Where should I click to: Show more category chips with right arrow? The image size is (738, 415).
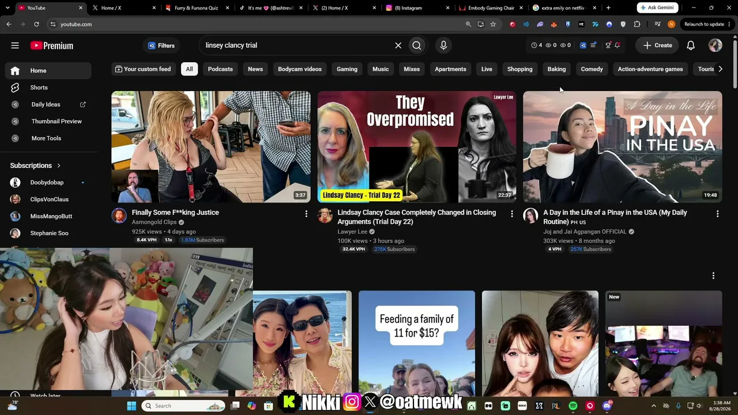(x=720, y=69)
